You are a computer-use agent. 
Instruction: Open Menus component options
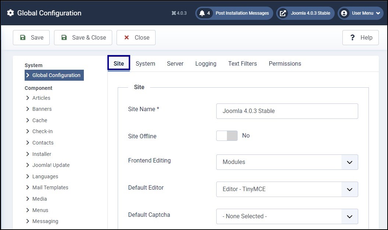pos(40,210)
